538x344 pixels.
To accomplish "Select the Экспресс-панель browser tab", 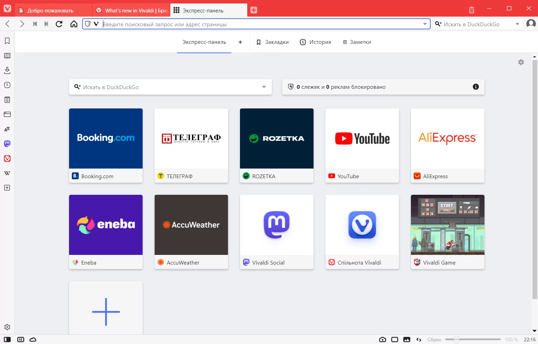I will pyautogui.click(x=209, y=10).
